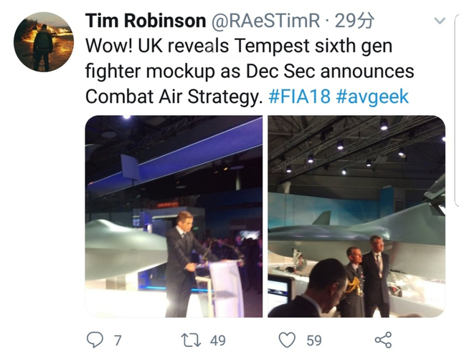Expand the tweet options chevron
The height and width of the screenshot is (352, 459).
click(440, 21)
